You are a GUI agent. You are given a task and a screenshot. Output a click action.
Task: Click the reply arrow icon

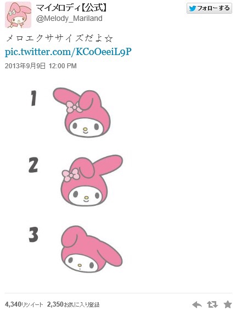197,304
